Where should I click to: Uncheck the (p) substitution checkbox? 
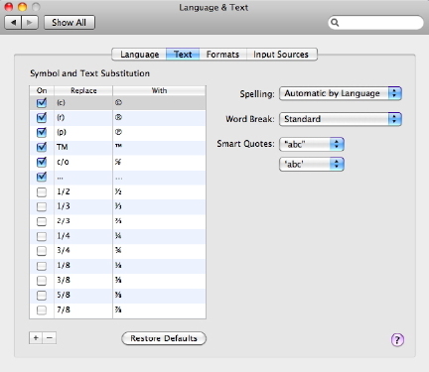[x=42, y=132]
